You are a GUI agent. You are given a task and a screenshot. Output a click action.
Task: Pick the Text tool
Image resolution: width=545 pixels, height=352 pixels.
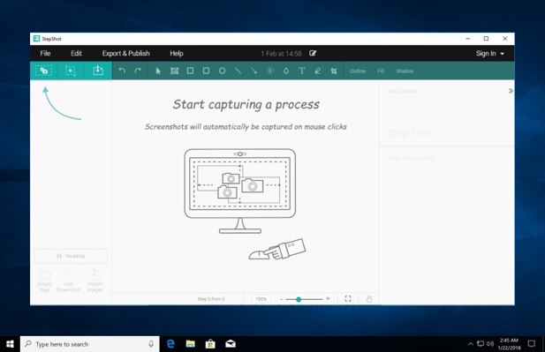302,71
